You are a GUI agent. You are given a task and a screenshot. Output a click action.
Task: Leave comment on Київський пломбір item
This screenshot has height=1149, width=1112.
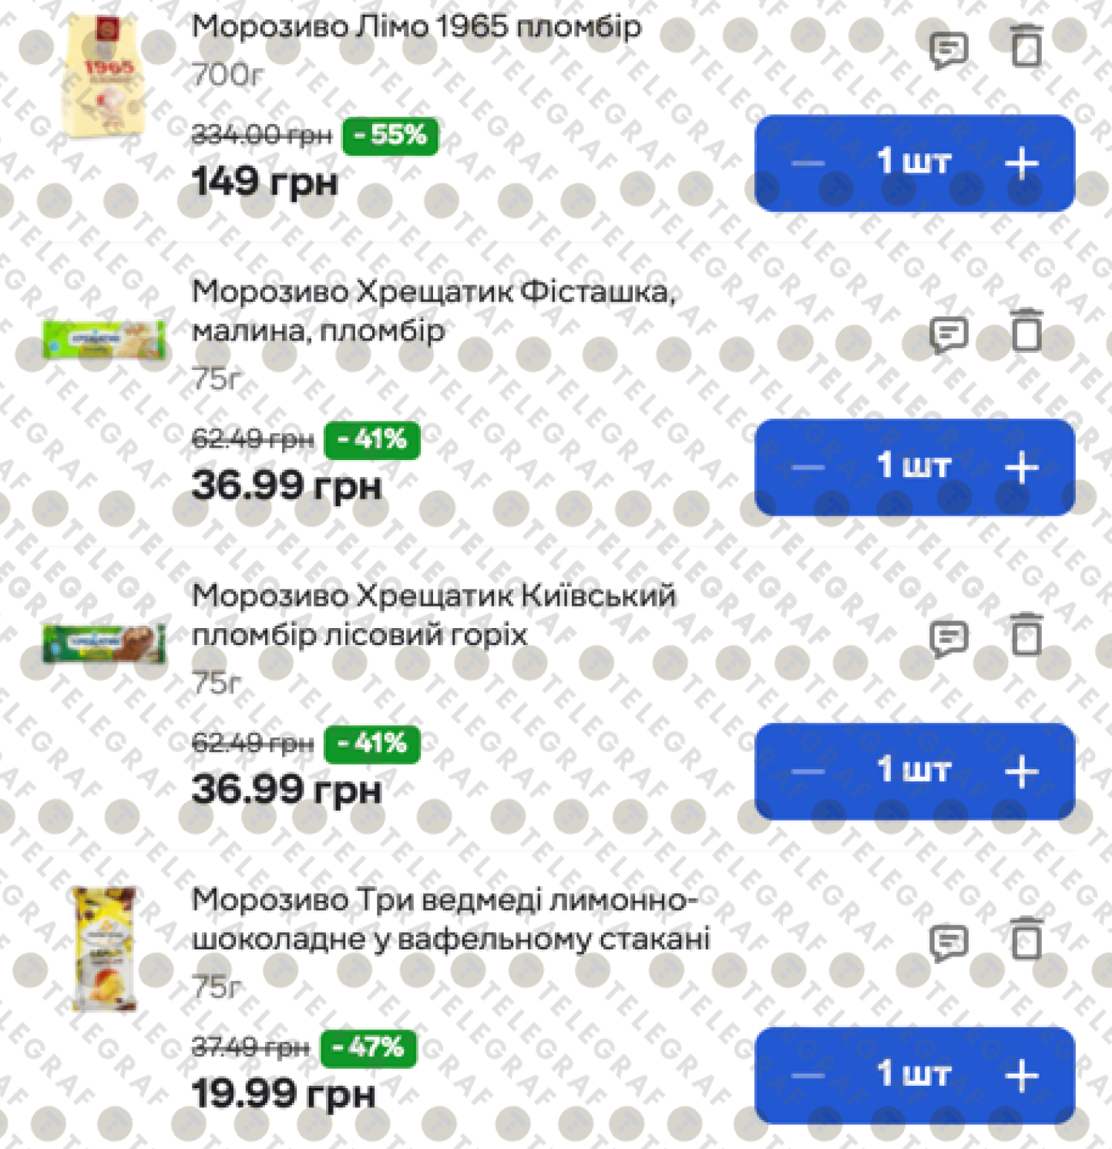(x=948, y=639)
